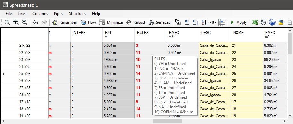Screen dimensions: 293x124
Task: Click the Flow toolbar button
Action: point(88,22)
